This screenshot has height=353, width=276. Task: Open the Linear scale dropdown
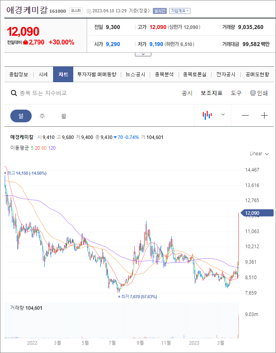pyautogui.click(x=259, y=154)
